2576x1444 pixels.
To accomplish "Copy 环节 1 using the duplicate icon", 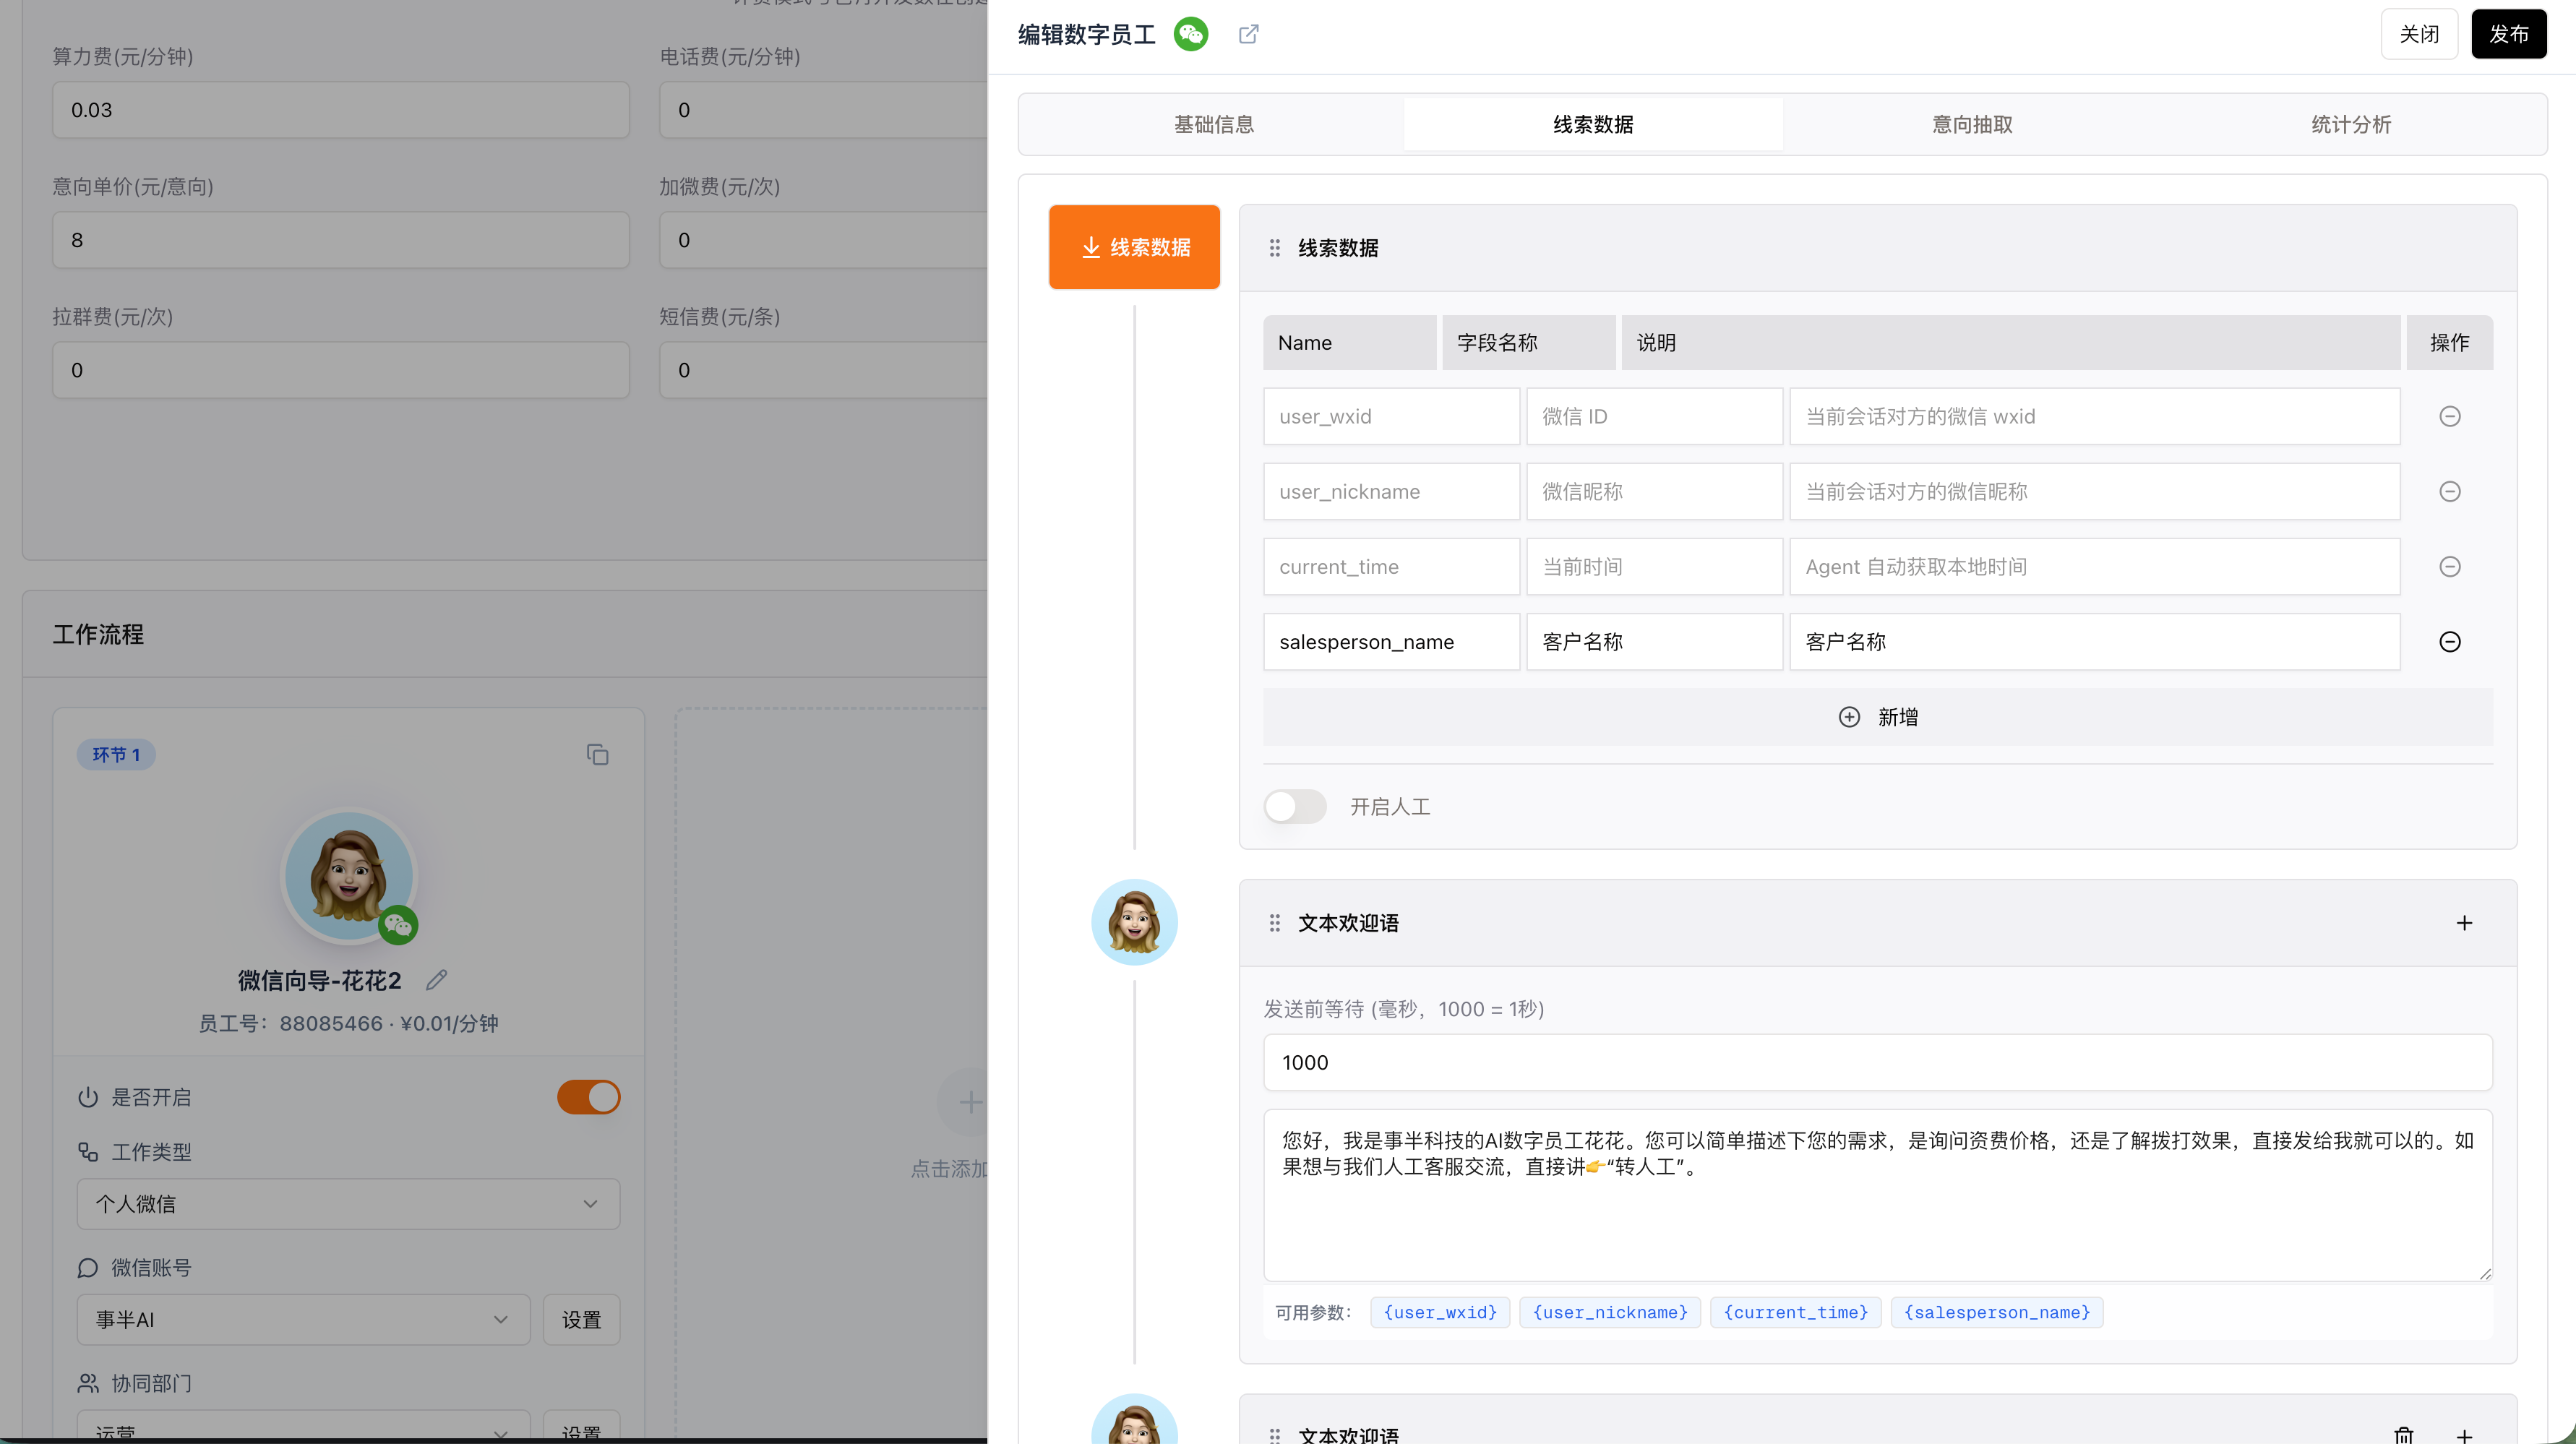I will 597,754.
